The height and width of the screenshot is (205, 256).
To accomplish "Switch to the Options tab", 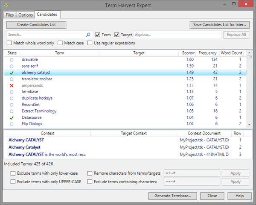I will [26, 15].
